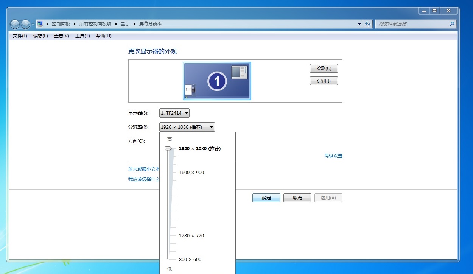473x274 pixels.
Task: Refresh the address bar with the refresh icon
Action: [x=368, y=24]
